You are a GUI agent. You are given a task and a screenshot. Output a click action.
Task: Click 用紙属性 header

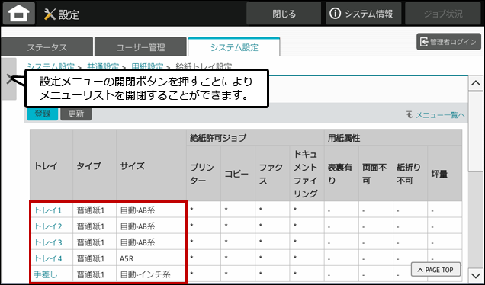[393, 138]
